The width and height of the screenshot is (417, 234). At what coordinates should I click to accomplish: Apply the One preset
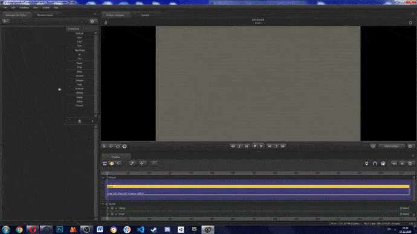pos(80,46)
